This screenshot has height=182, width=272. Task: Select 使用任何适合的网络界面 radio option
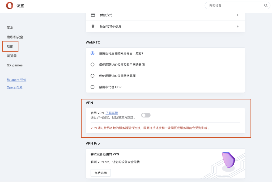pyautogui.click(x=92, y=53)
